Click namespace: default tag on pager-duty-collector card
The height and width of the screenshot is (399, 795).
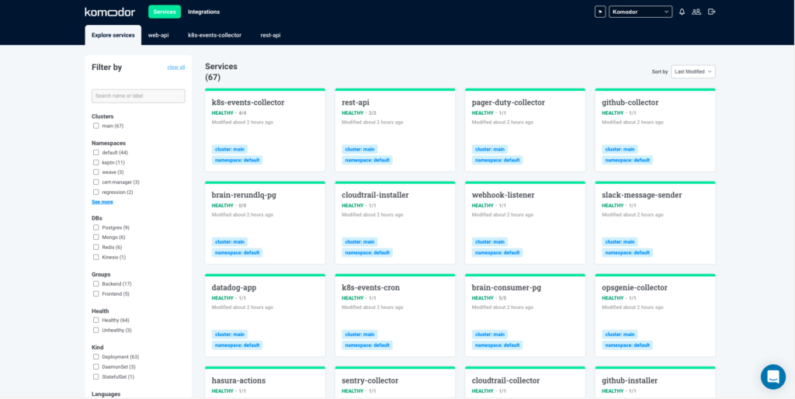tap(498, 160)
